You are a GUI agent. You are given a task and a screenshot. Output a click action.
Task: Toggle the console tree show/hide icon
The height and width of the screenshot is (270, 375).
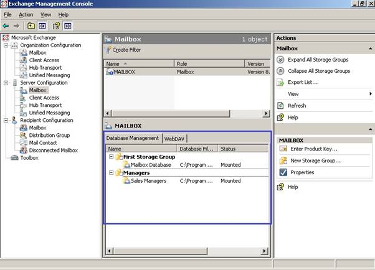tap(42, 26)
